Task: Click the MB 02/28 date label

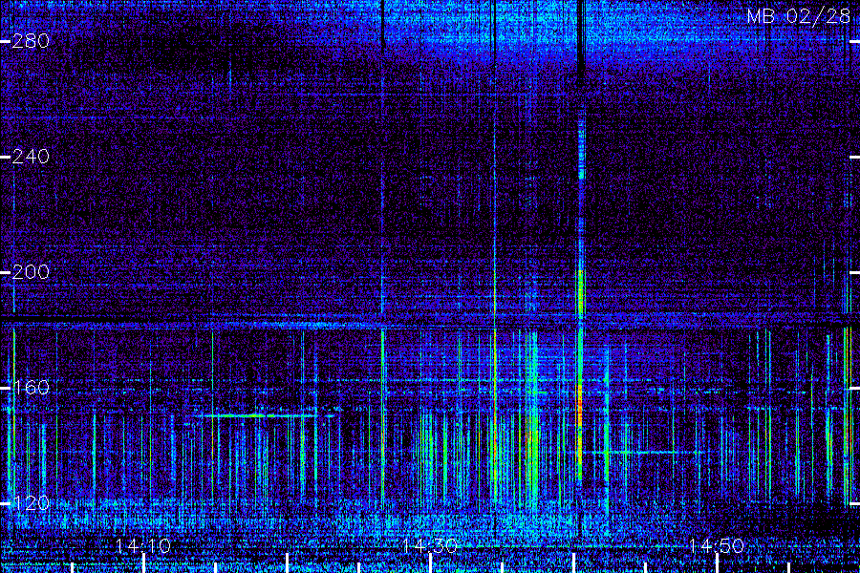Action: [x=799, y=16]
